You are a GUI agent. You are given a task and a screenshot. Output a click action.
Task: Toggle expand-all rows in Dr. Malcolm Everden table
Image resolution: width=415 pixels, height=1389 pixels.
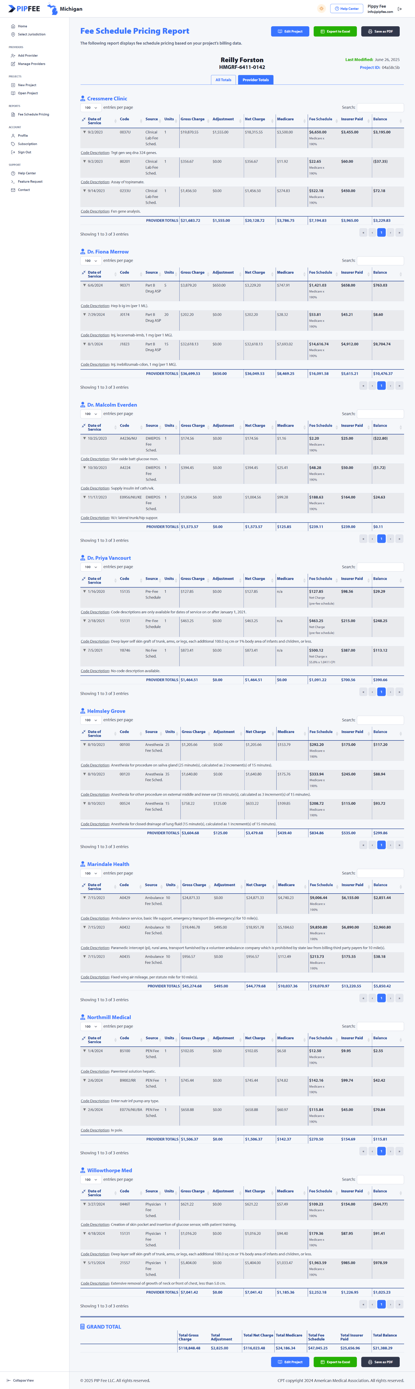[84, 425]
